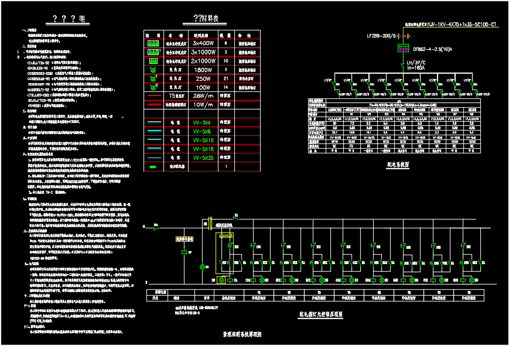Click the red line sample for 10W/m
Image resolution: width=509 pixels, height=346 pixels.
(x=153, y=104)
